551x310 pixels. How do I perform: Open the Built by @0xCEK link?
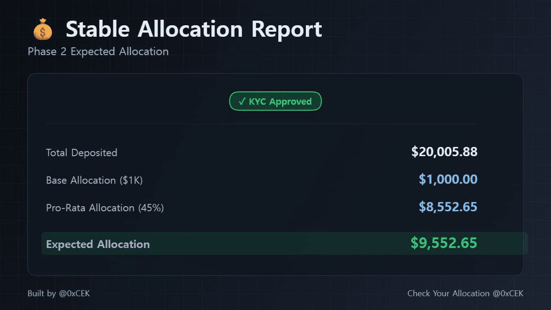click(59, 293)
